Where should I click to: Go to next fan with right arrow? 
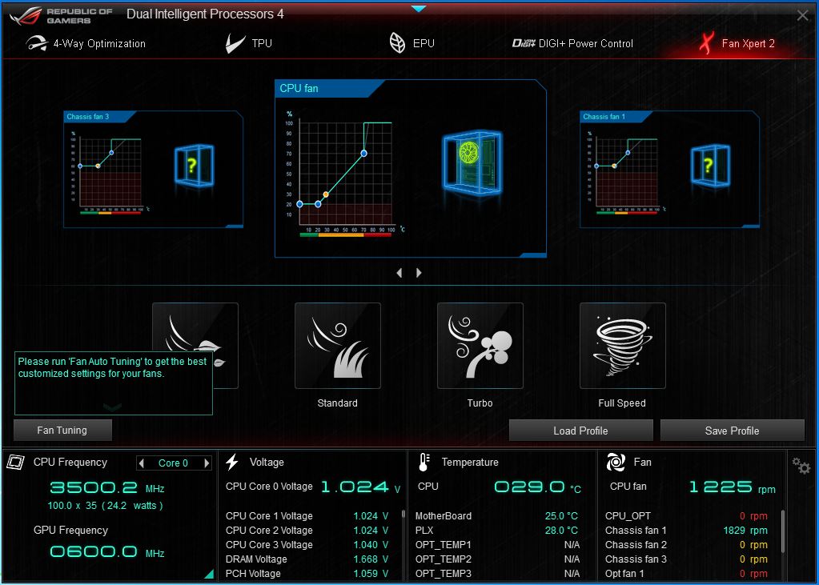419,273
